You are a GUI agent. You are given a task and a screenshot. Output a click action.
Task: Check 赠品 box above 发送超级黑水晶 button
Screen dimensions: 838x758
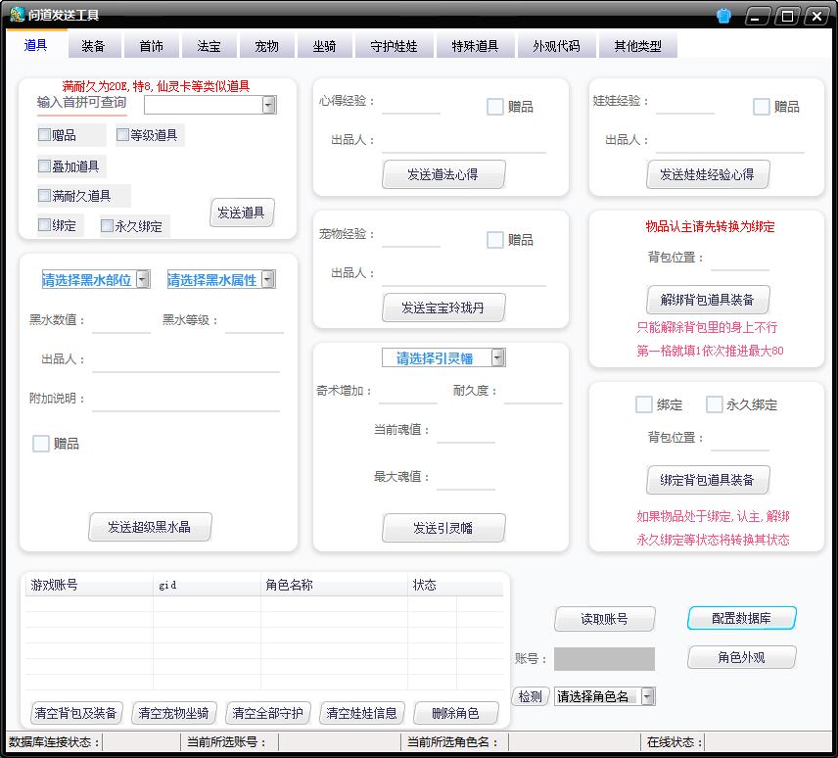point(41,444)
